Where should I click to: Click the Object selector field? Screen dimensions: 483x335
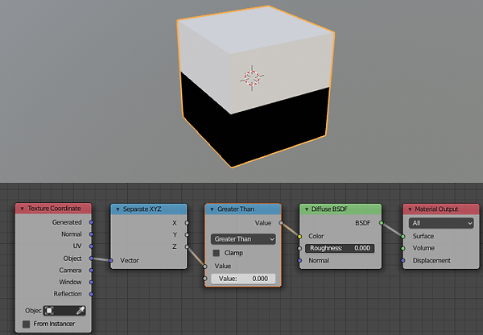coord(64,311)
